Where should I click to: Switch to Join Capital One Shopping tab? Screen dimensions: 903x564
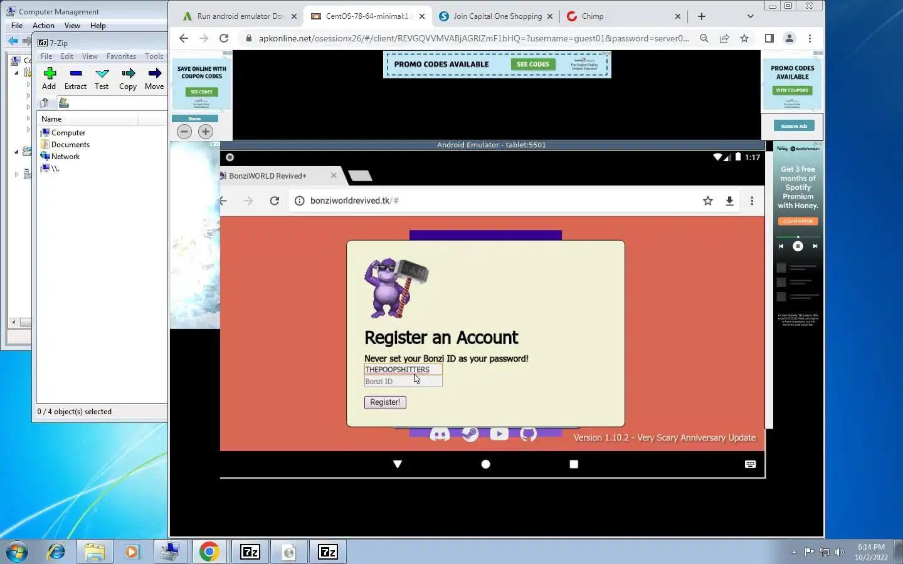click(497, 16)
